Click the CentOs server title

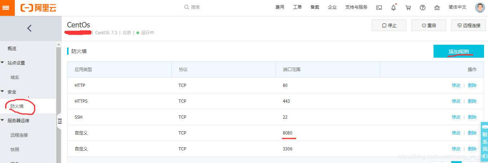[79, 25]
